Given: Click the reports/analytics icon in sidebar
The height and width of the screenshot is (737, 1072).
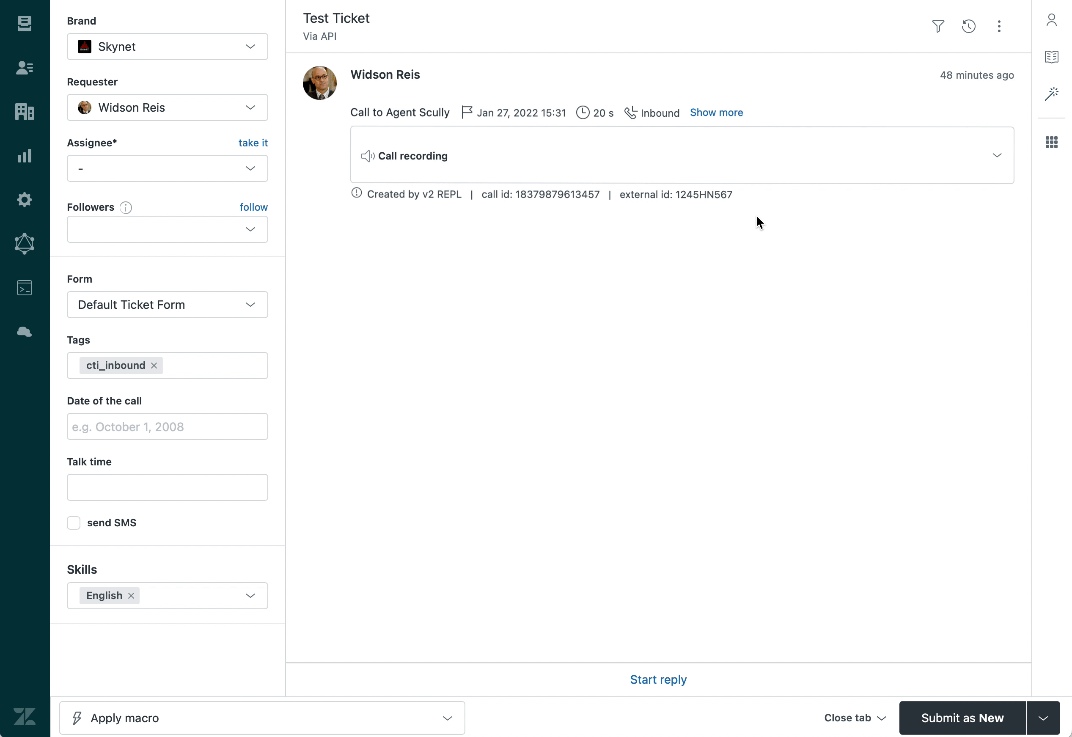Looking at the screenshot, I should [25, 155].
